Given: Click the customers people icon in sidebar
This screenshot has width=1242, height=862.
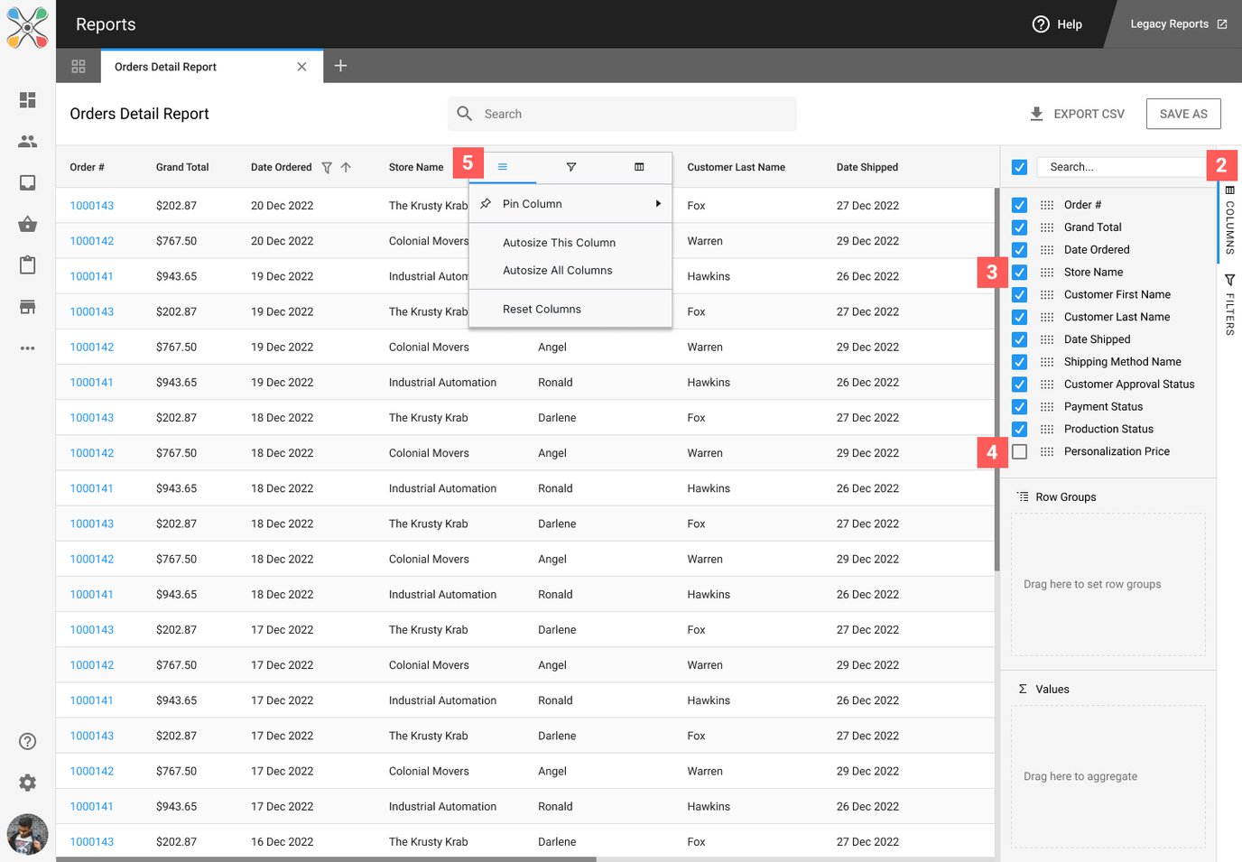Looking at the screenshot, I should (27, 142).
